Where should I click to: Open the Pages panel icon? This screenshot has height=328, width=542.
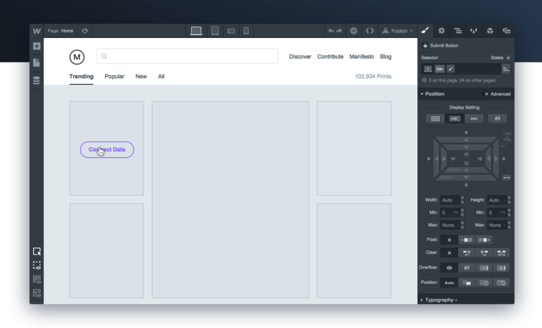(x=37, y=63)
